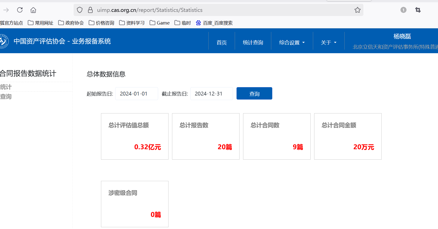Image resolution: width=438 pixels, height=229 pixels.
Task: Open the Baidu search bookmark
Action: [214, 23]
